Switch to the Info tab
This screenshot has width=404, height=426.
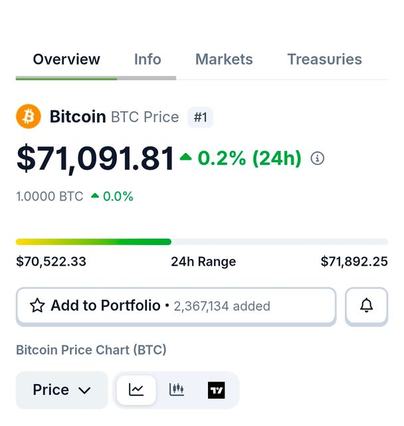(x=148, y=59)
